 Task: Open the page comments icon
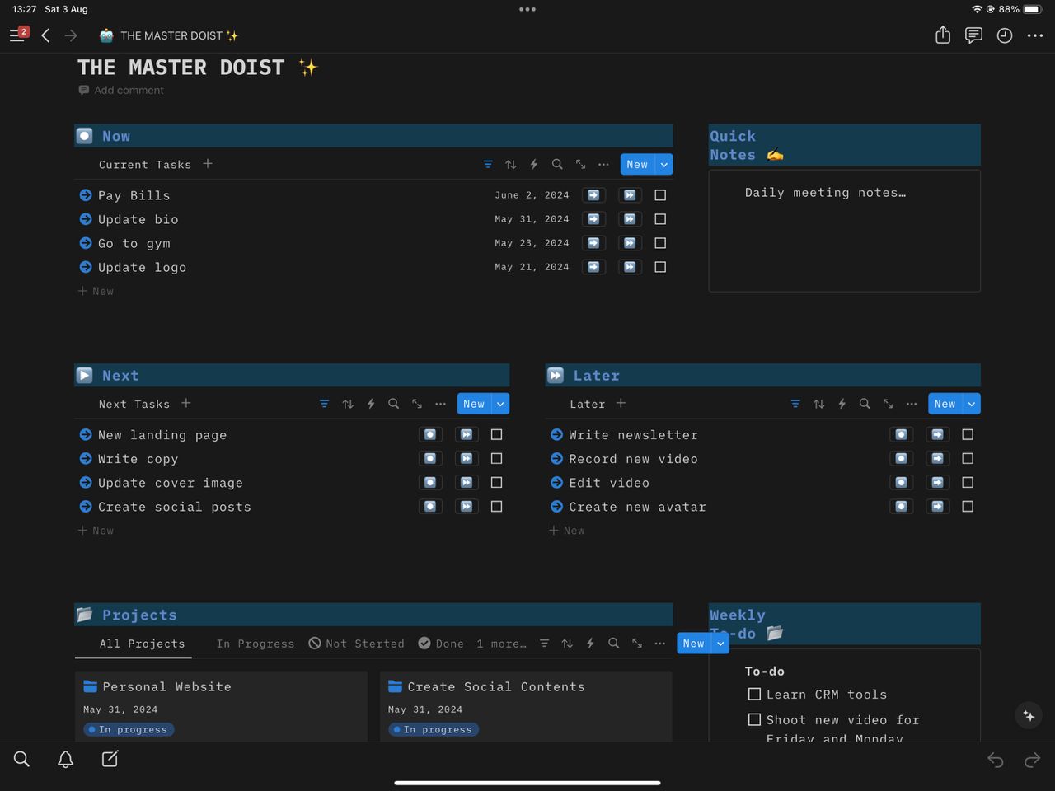point(973,35)
